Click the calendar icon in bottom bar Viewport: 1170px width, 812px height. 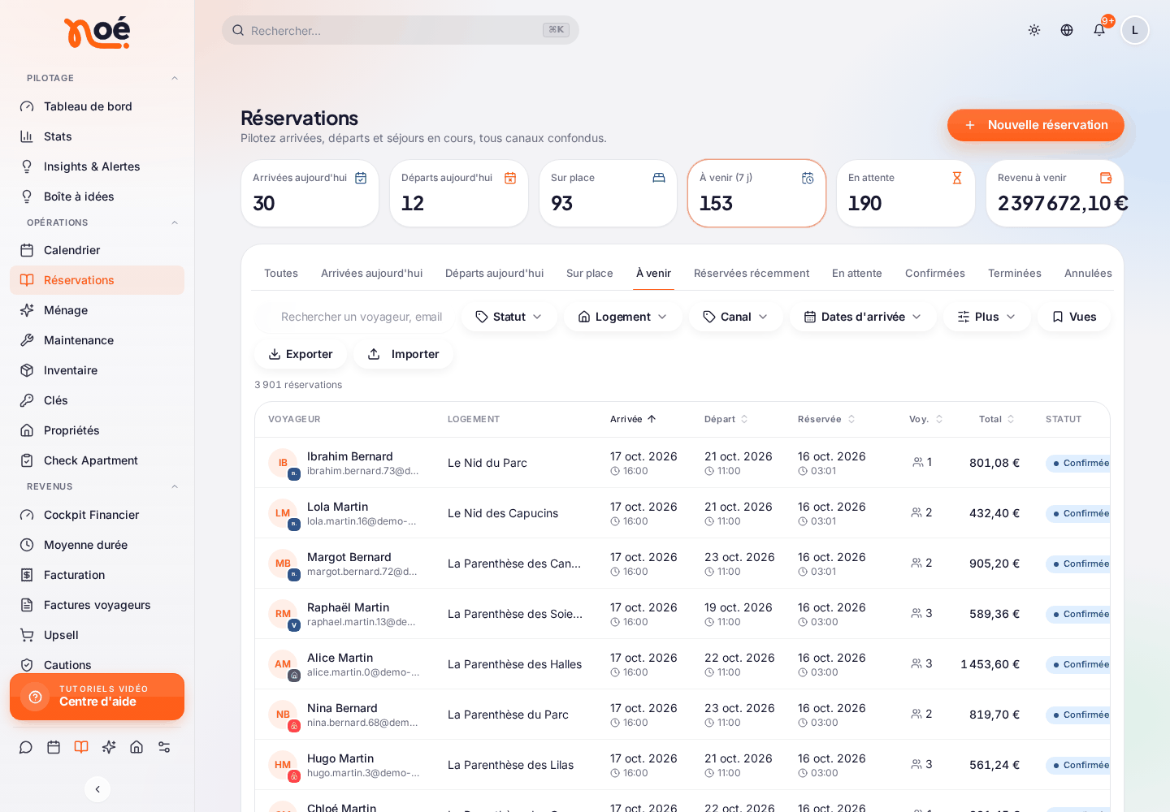[54, 747]
